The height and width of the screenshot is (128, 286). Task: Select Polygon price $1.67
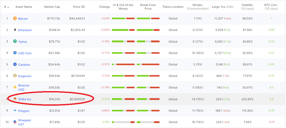point(81,111)
